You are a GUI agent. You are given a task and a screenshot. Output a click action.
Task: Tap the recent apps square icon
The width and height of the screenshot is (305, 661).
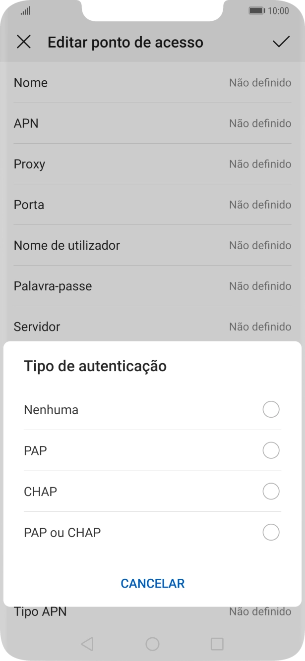tap(217, 644)
